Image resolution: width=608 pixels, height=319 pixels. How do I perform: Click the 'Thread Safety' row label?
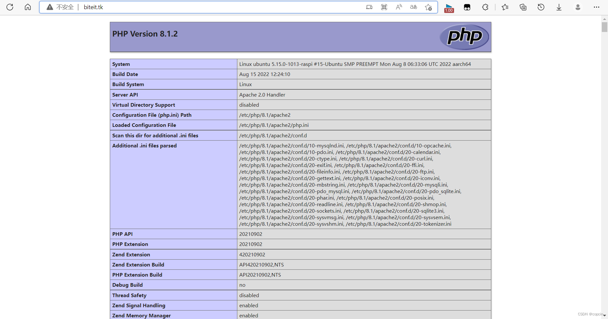pos(129,296)
